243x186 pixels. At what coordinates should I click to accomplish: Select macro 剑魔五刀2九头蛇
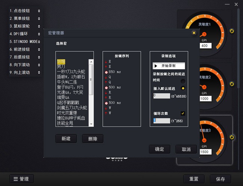[72, 108]
